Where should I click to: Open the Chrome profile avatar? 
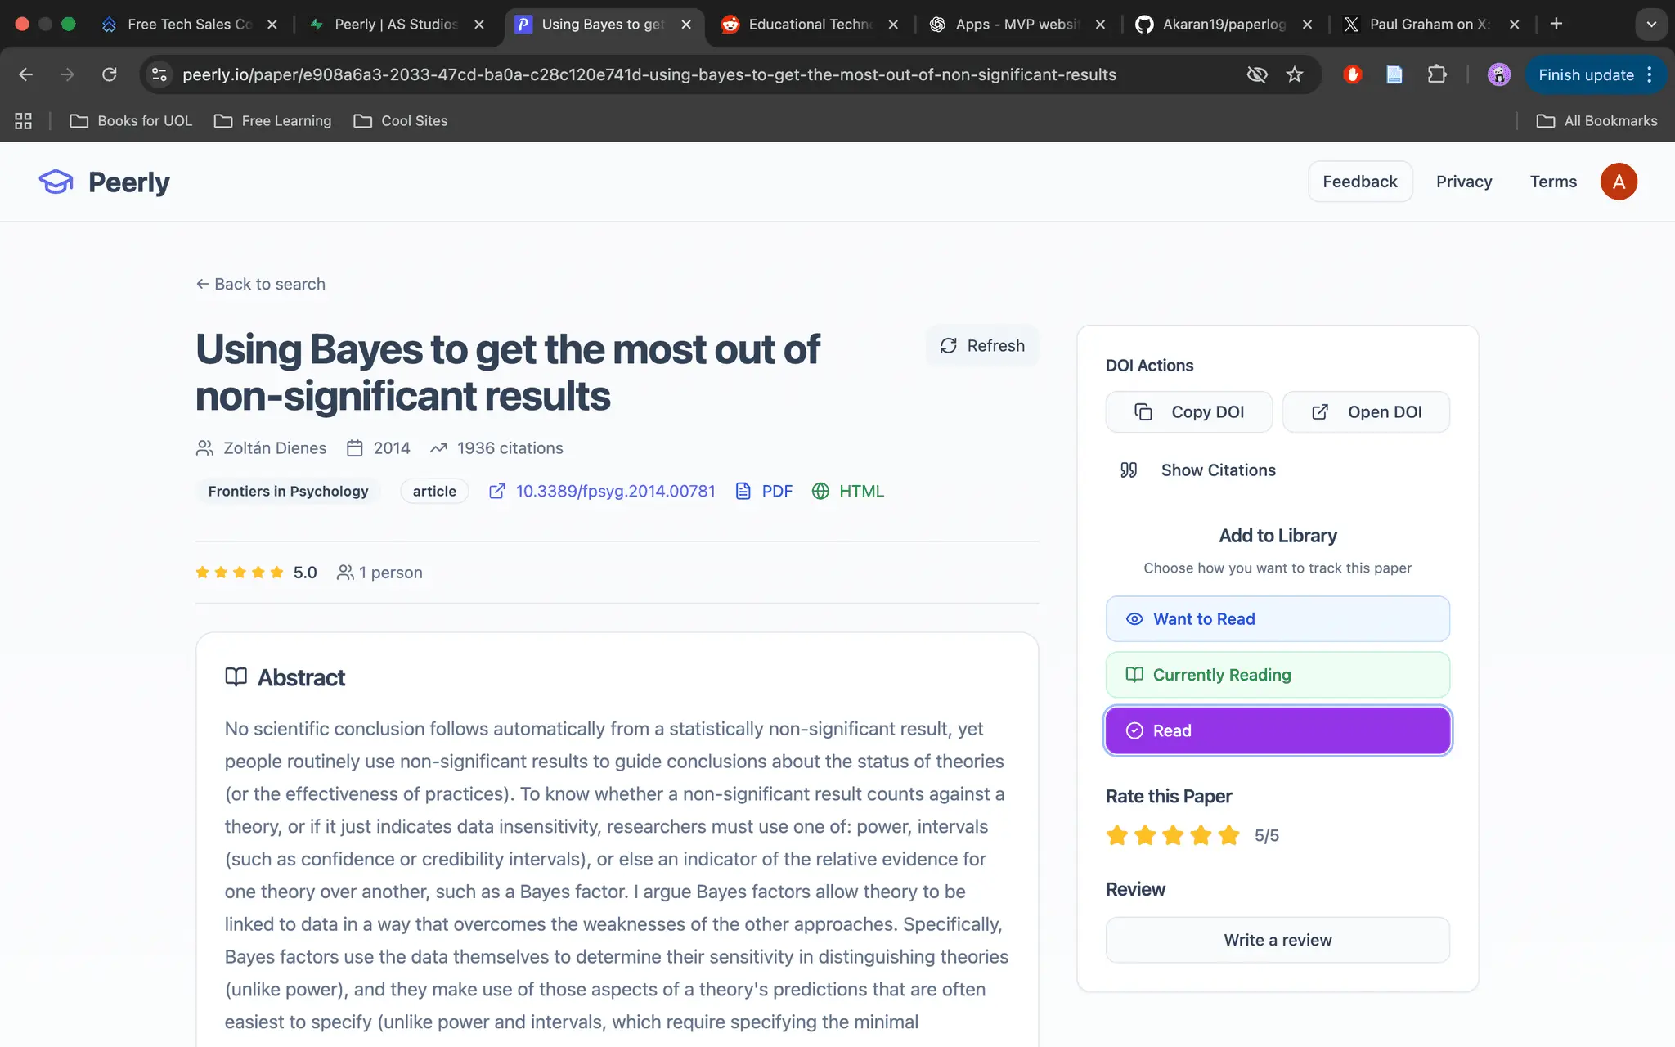[x=1498, y=74]
